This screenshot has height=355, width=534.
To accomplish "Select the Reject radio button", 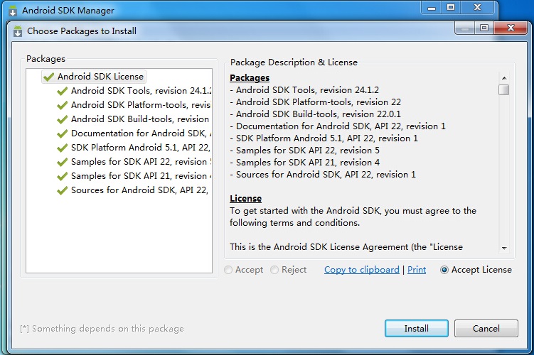I will pos(274,270).
